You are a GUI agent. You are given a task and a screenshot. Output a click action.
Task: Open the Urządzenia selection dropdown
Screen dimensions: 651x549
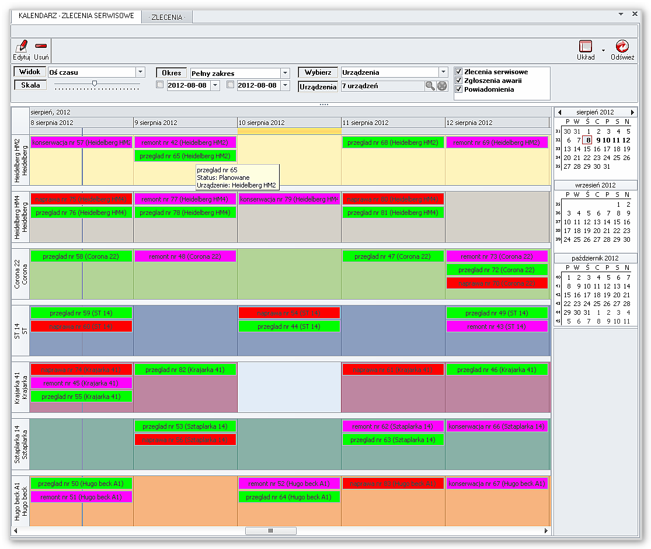(443, 72)
